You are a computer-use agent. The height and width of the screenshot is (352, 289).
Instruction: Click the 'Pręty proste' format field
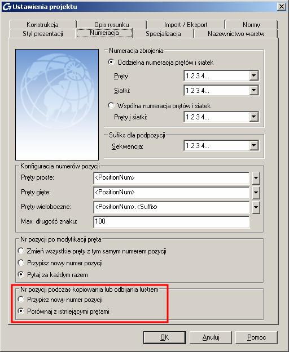pyautogui.click(x=172, y=178)
